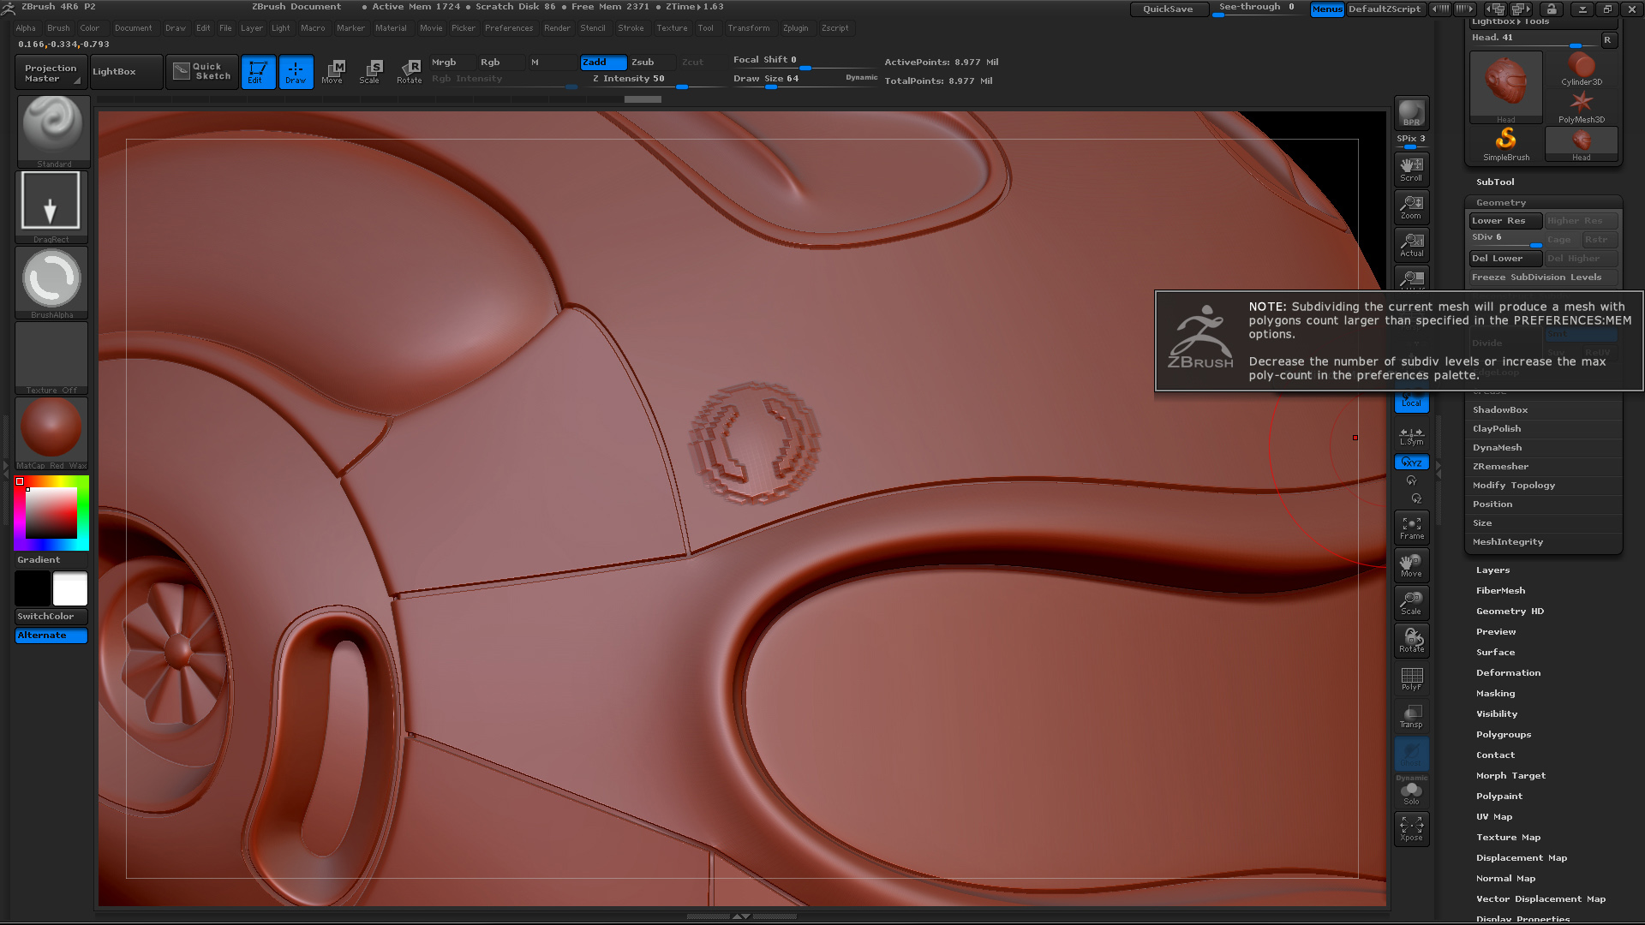
Task: Select the Zoom canvas icon
Action: (x=1411, y=206)
